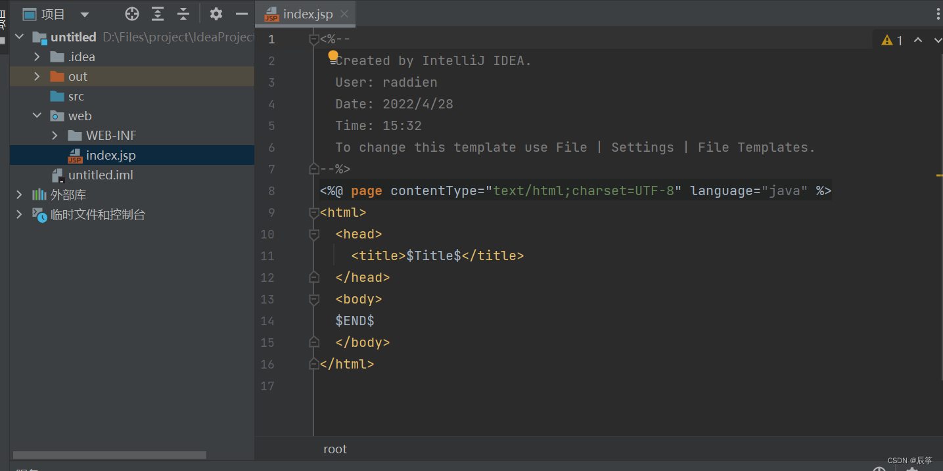
Task: Click the Select Opened File locate icon
Action: click(132, 14)
